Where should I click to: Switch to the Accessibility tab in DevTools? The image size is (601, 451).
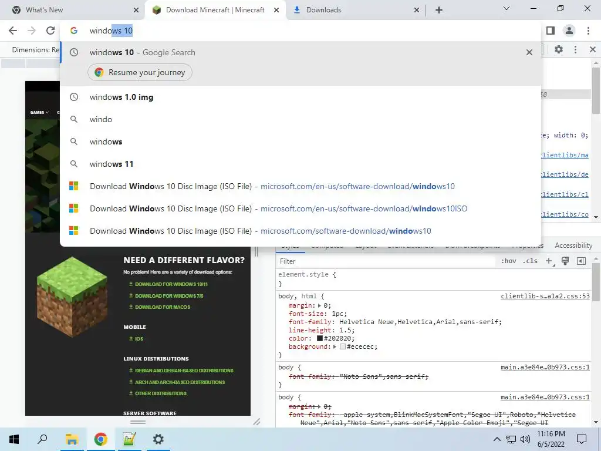(x=573, y=245)
